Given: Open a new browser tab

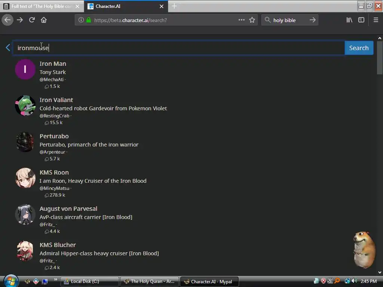Looking at the screenshot, I should click(x=174, y=6).
